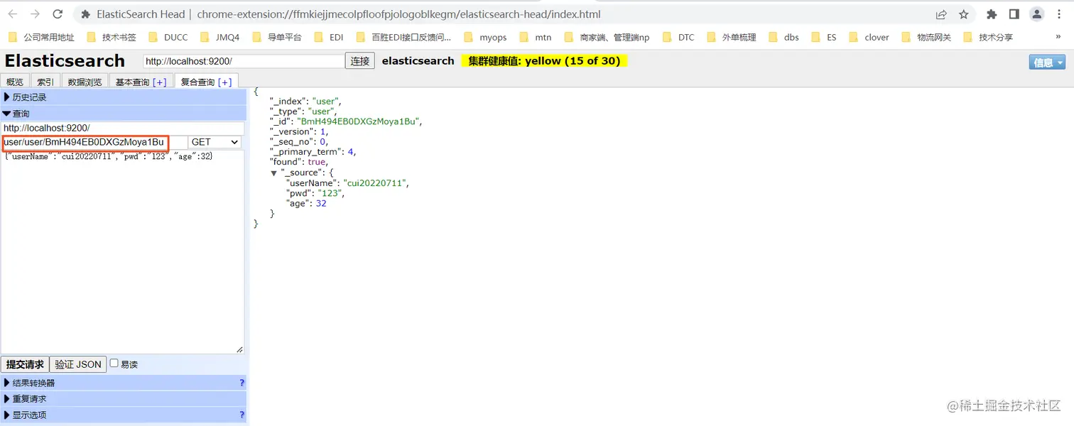The height and width of the screenshot is (426, 1074).
Task: Open the JMQ4 bookmark folder
Action: coord(220,38)
